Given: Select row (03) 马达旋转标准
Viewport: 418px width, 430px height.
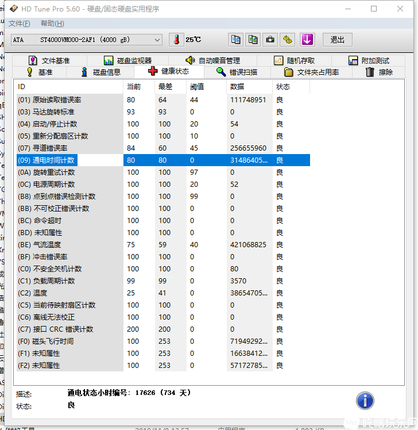Looking at the screenshot, I should (163, 112).
